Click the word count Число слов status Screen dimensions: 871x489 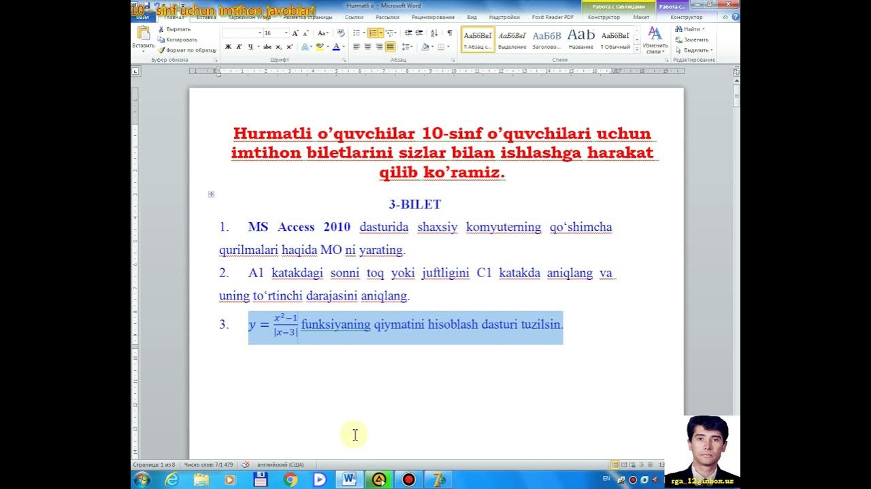tap(208, 465)
